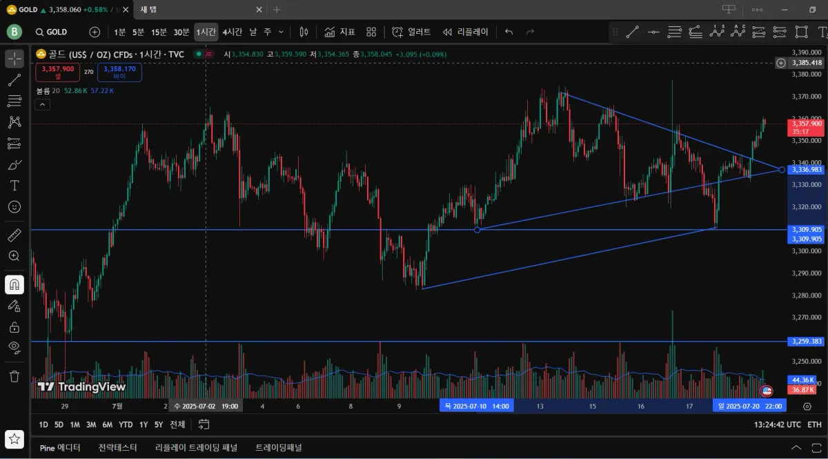Set range to 전체 (all)

click(x=177, y=424)
